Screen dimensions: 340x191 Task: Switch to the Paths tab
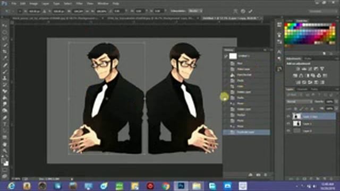pos(314,89)
